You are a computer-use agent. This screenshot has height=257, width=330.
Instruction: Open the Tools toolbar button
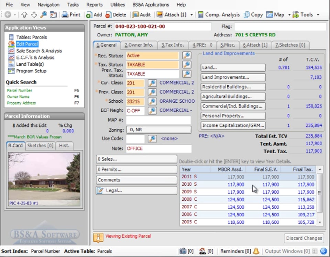pyautogui.click(x=302, y=15)
